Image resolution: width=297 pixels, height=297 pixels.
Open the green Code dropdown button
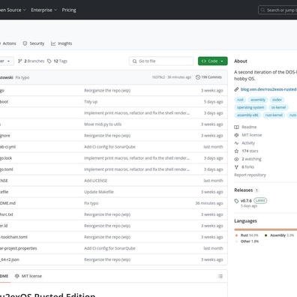coord(213,61)
